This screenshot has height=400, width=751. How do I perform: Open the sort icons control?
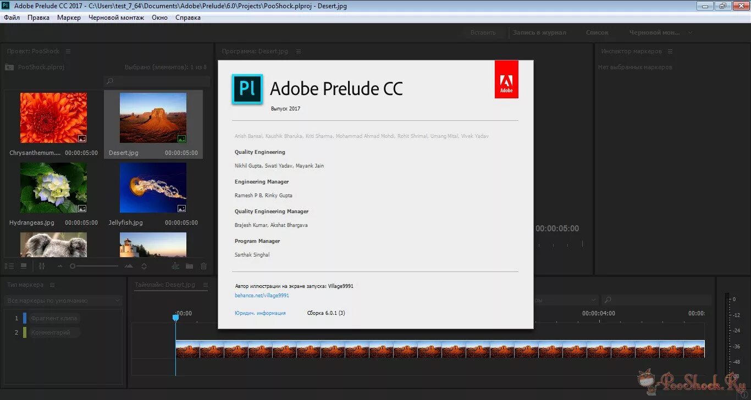click(144, 266)
